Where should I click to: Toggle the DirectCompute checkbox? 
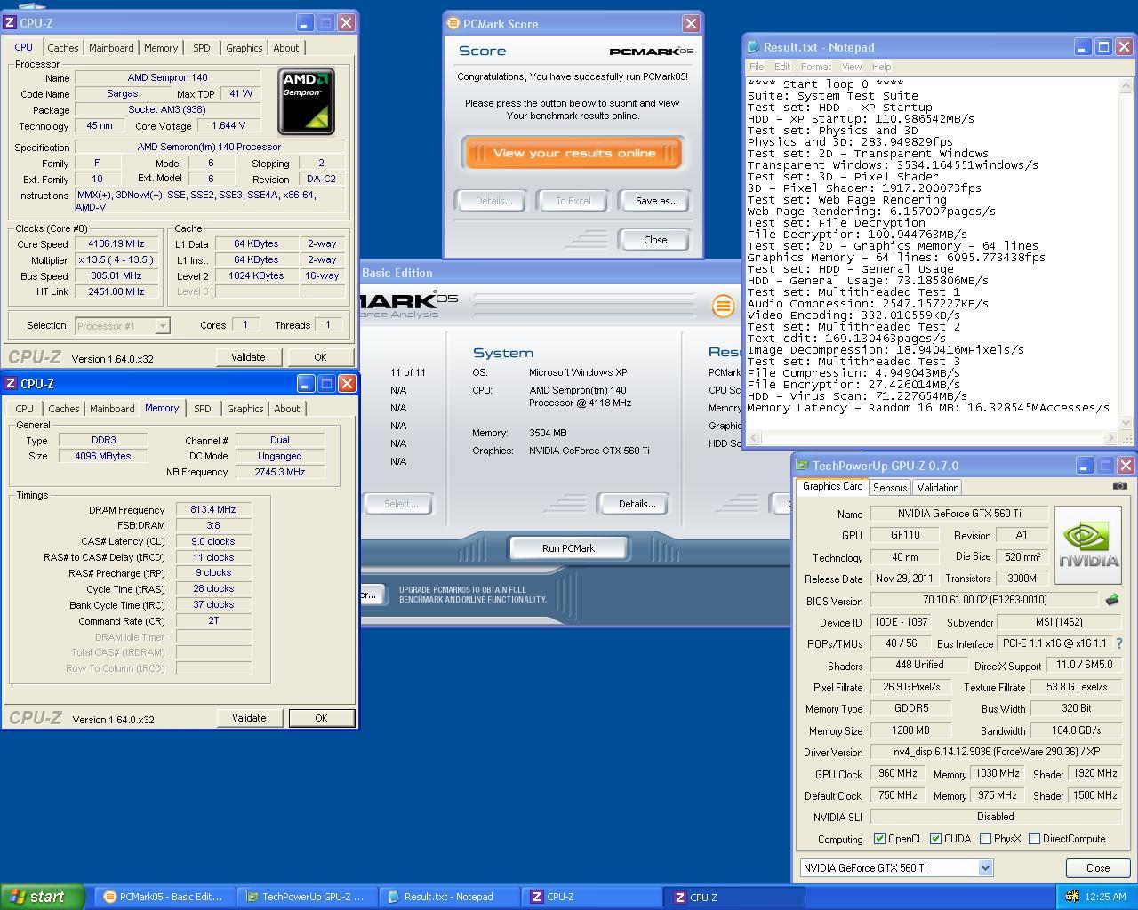click(x=1034, y=838)
